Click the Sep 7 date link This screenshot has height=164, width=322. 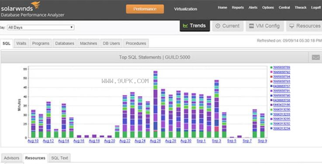[247, 141]
